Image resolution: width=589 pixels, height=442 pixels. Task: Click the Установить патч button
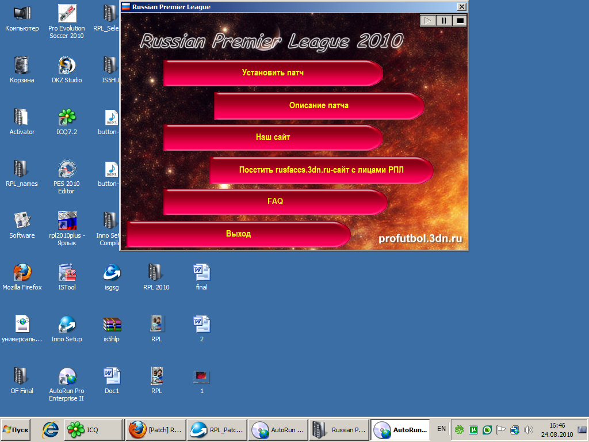pos(273,73)
